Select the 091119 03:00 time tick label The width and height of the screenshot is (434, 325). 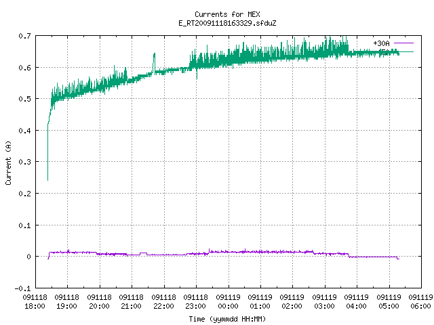pos(325,302)
